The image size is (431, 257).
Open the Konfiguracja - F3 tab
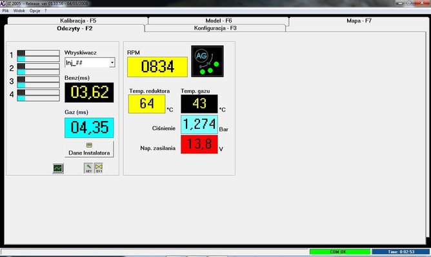pyautogui.click(x=215, y=28)
